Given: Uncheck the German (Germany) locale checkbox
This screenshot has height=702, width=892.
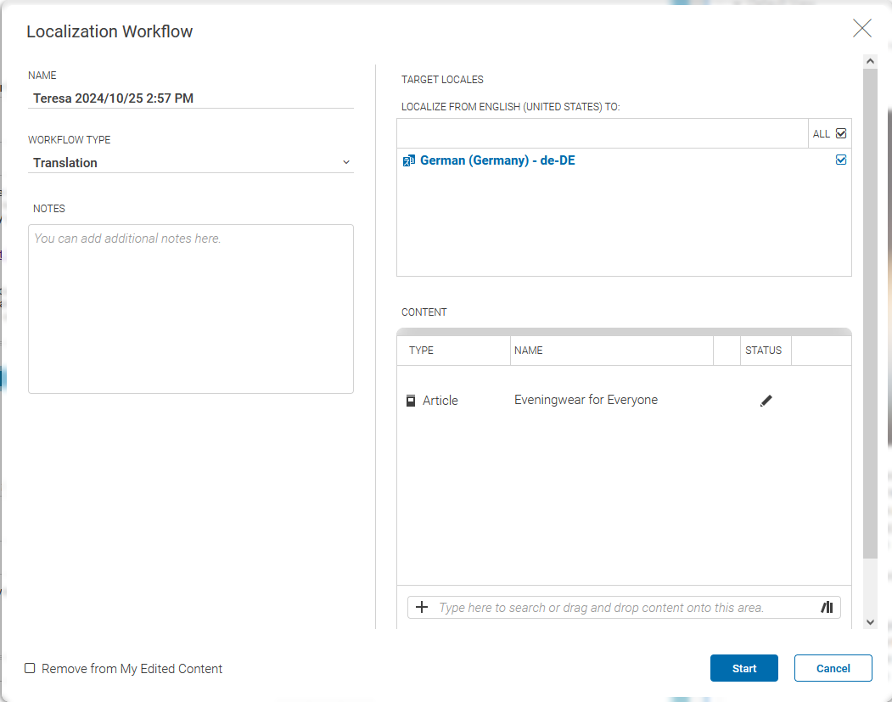Looking at the screenshot, I should click(841, 160).
